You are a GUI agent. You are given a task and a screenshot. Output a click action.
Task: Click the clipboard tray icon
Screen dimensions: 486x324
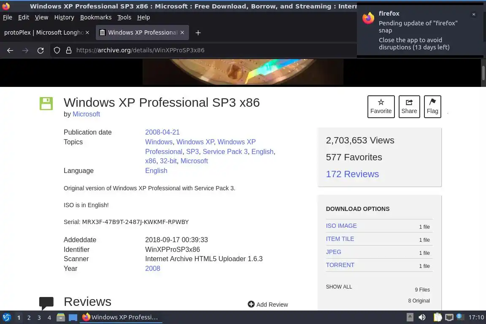click(437, 317)
